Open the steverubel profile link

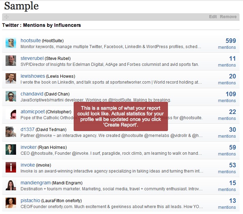point(32,59)
